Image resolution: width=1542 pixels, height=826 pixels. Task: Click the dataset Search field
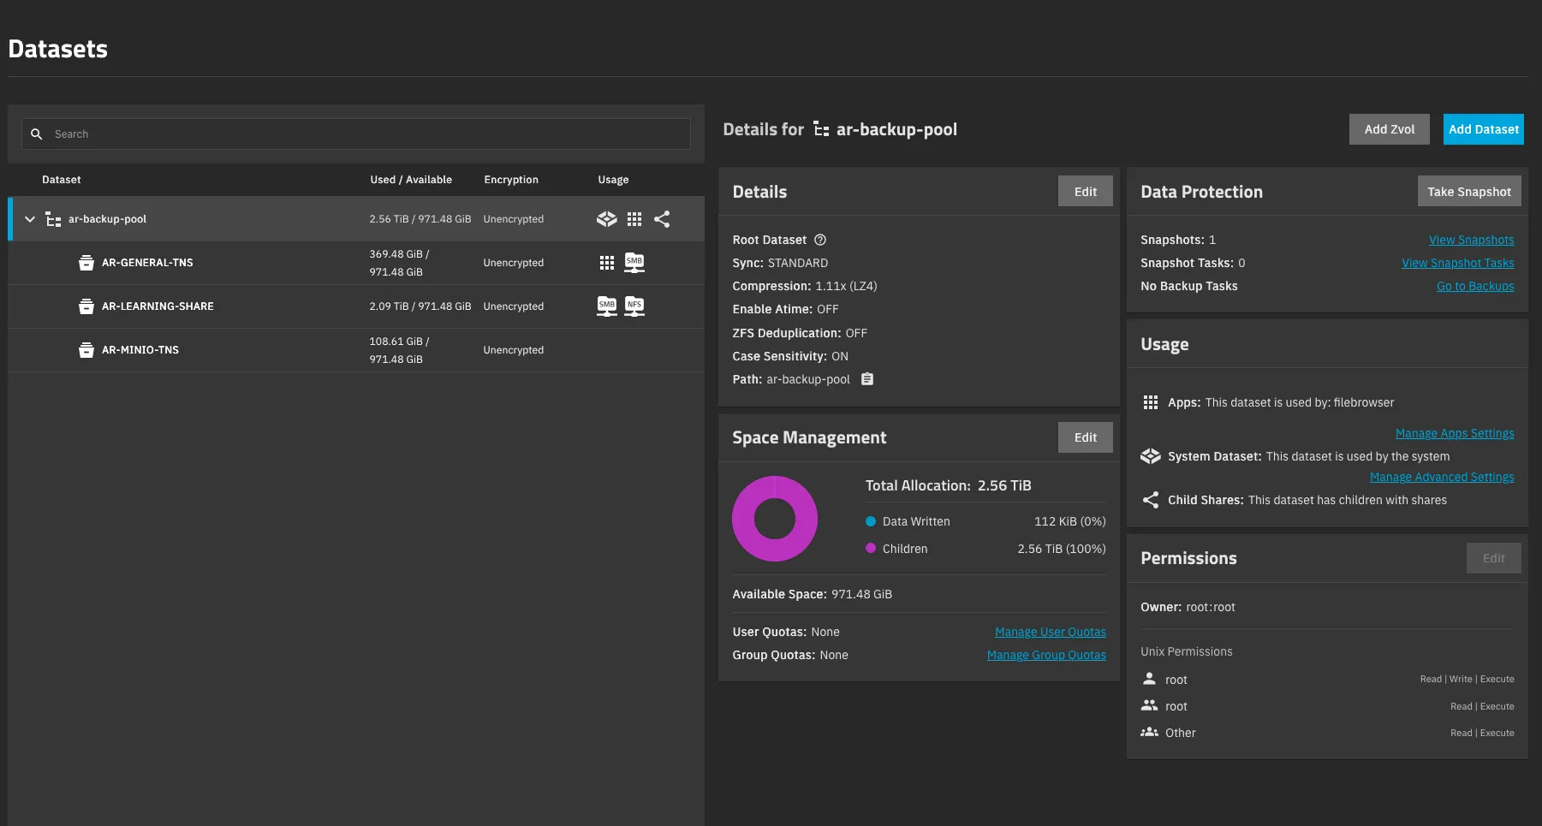[368, 134]
